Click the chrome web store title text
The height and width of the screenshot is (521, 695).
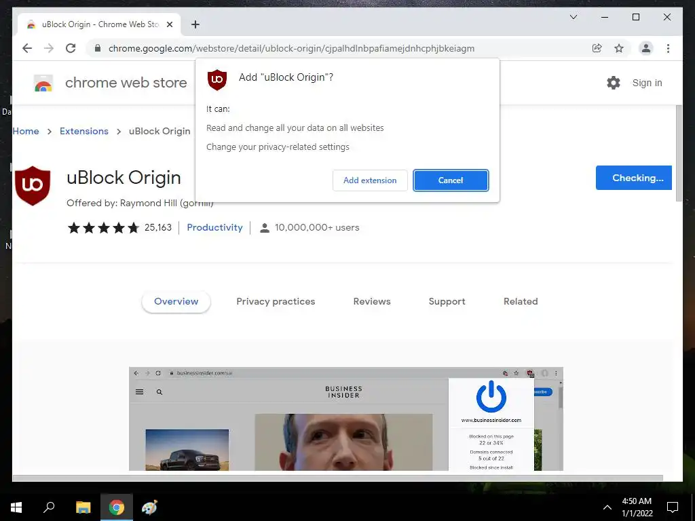126,83
